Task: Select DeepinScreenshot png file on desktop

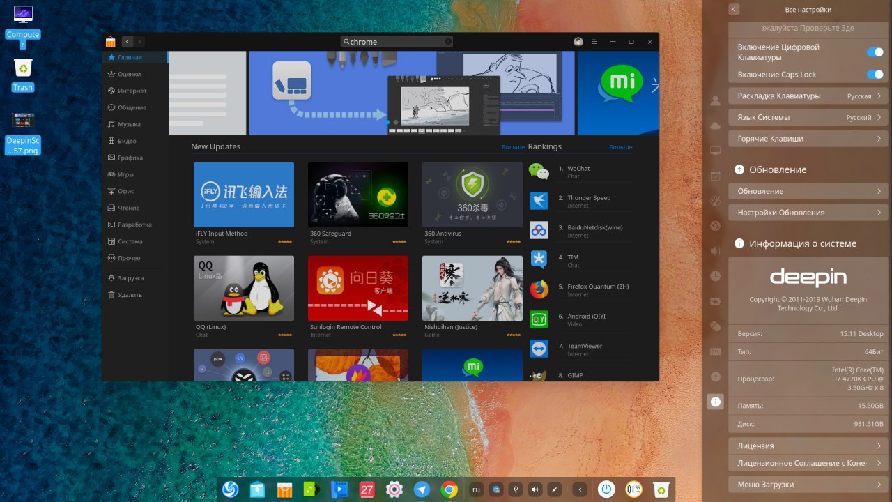Action: pos(23,132)
